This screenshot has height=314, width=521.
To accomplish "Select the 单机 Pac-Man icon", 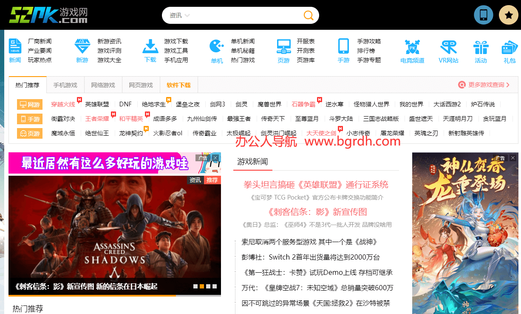I will coord(217,46).
